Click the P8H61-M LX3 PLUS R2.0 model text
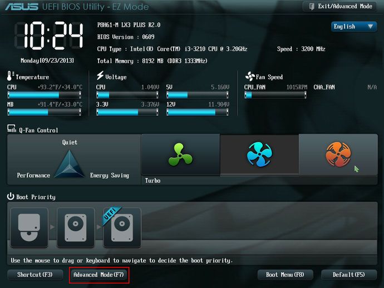Image resolution: width=384 pixels, height=288 pixels. pos(129,25)
